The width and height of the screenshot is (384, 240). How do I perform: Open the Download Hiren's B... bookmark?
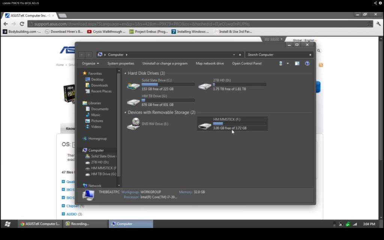click(64, 31)
